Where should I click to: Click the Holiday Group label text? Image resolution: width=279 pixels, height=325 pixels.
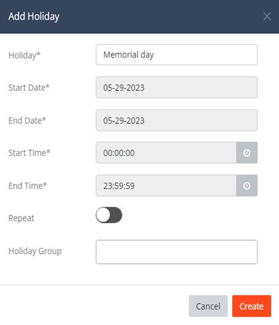point(35,251)
